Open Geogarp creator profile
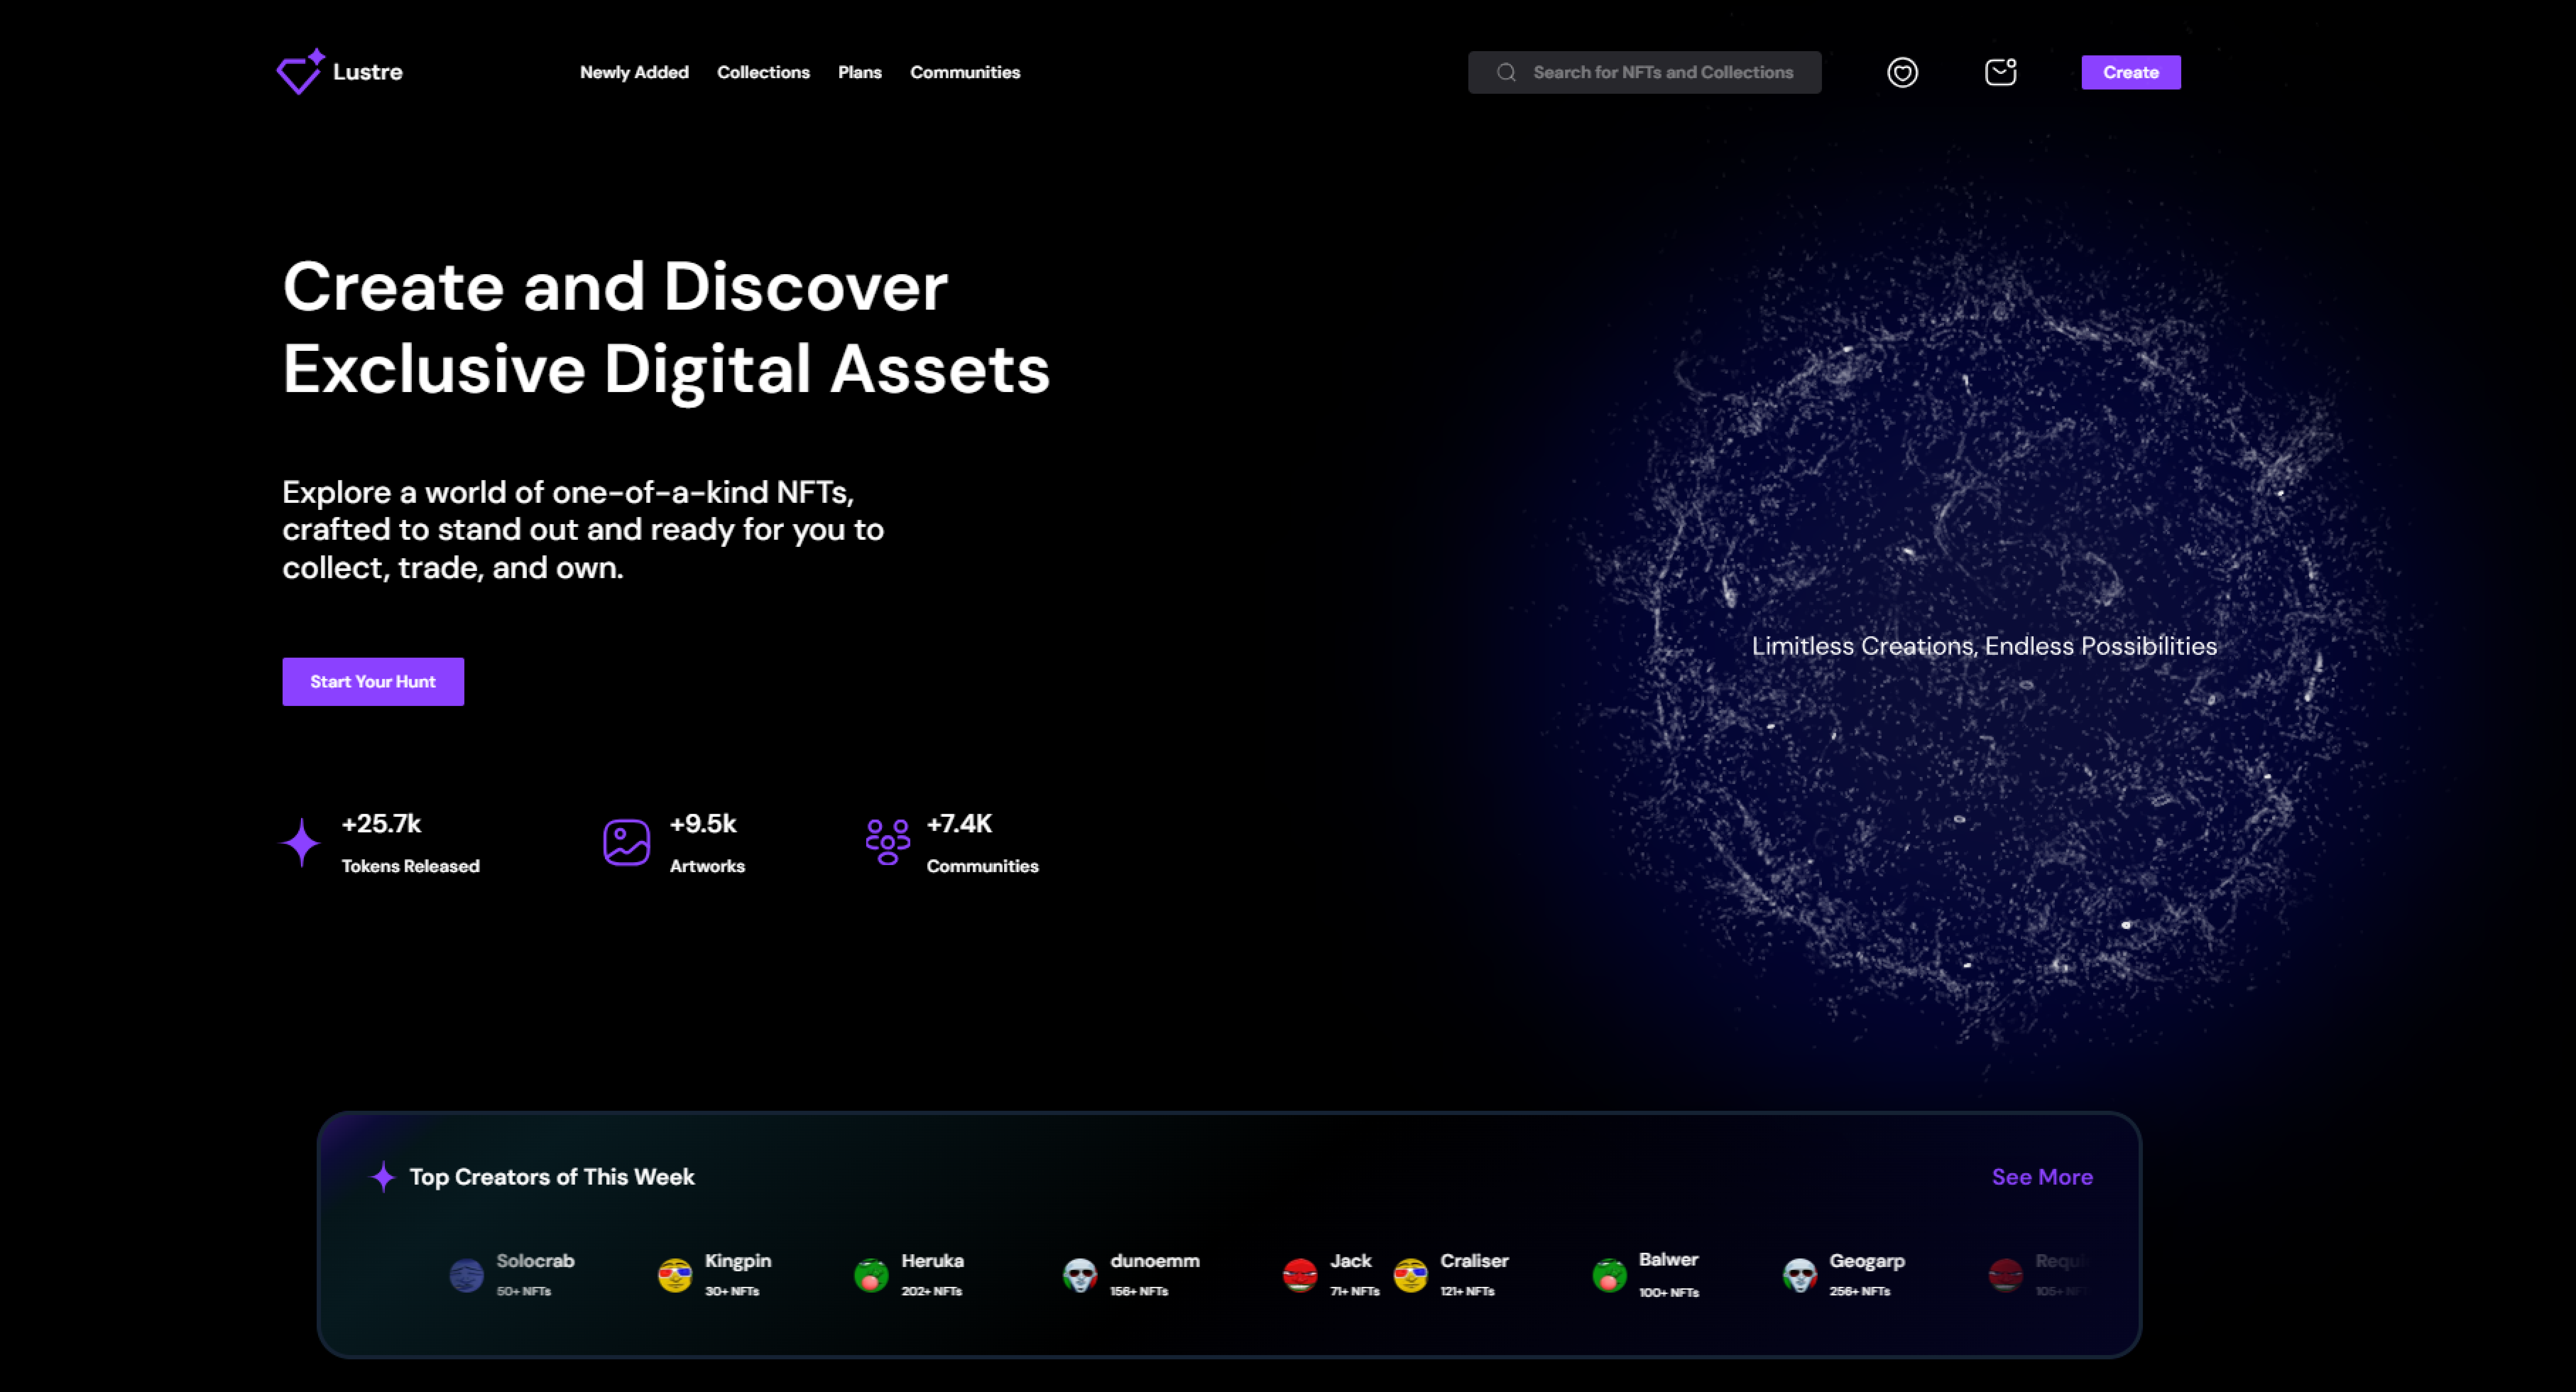The image size is (2576, 1392). click(1866, 1261)
